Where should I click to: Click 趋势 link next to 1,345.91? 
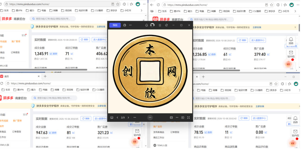54,54
